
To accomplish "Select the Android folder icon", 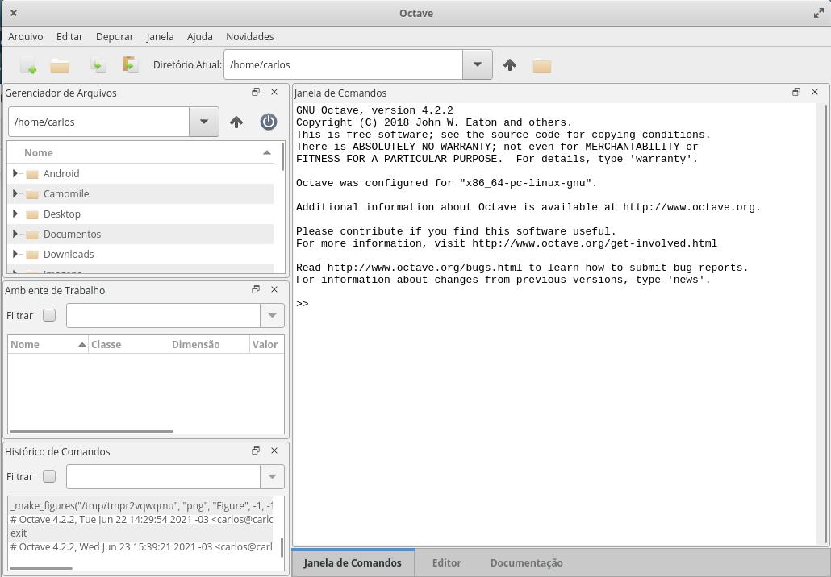I will [x=32, y=174].
